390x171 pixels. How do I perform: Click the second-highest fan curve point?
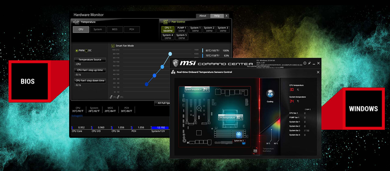(x=162, y=67)
